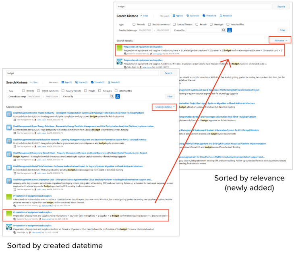Click Created by field in relevance window
This screenshot has width=294, height=253.
coord(204,30)
